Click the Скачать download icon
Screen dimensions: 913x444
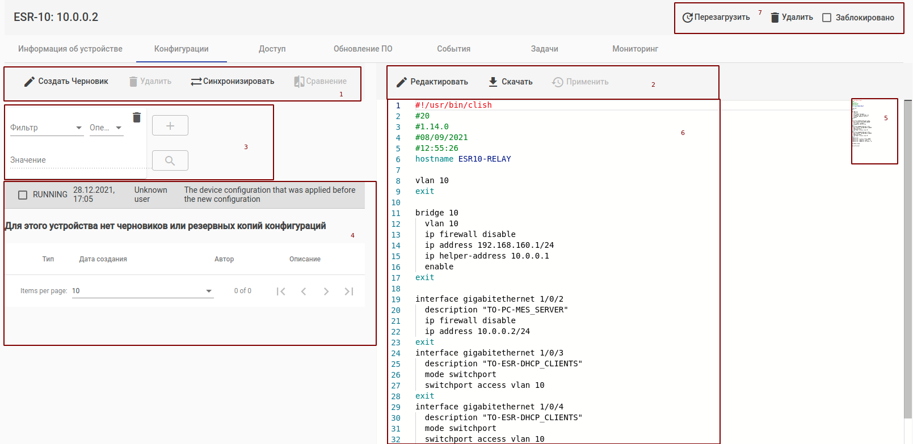(x=493, y=82)
